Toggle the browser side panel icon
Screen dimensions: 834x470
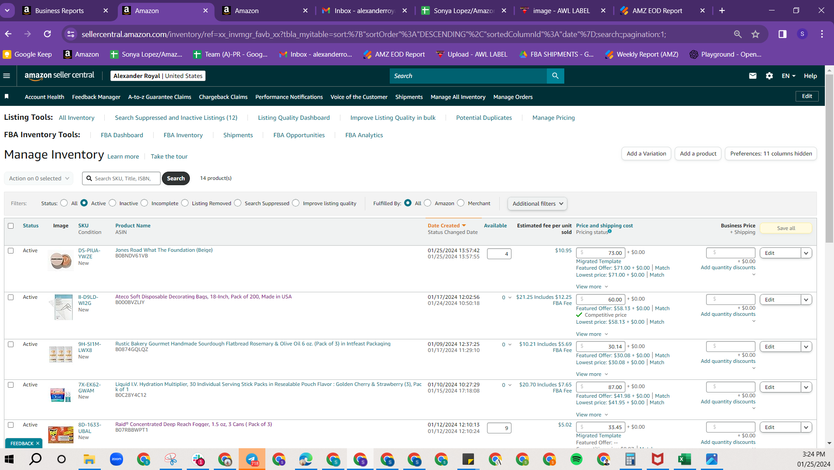783,34
